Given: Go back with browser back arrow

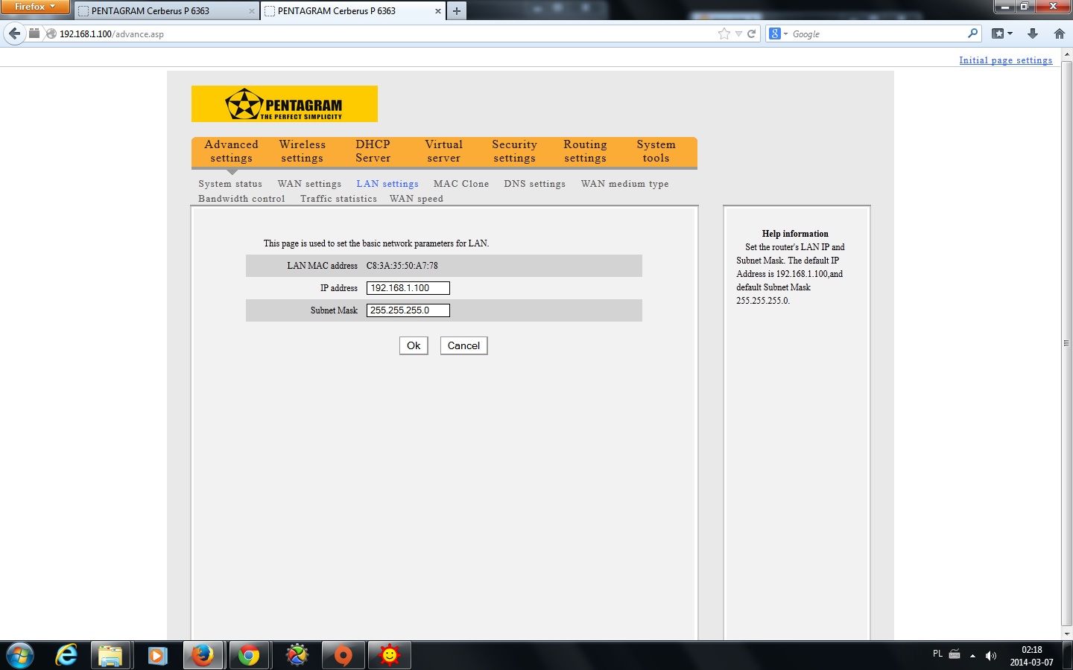Looking at the screenshot, I should pyautogui.click(x=14, y=33).
